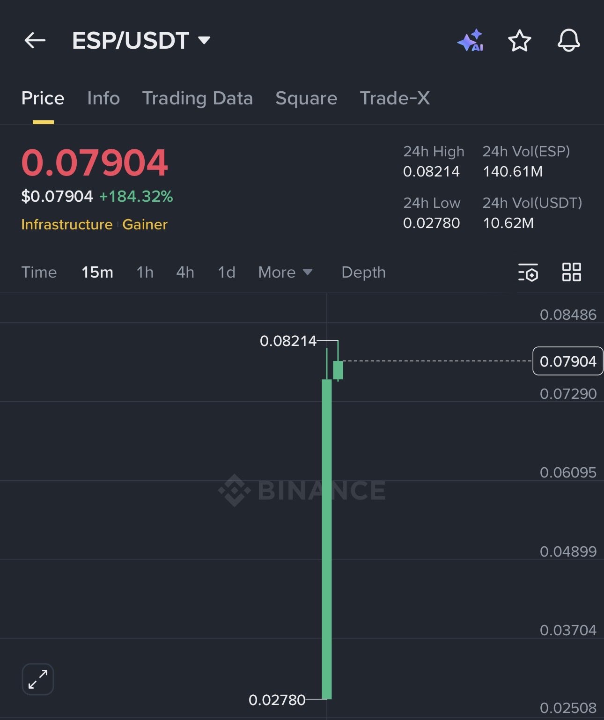Open the AI assistant sparkle icon
This screenshot has height=720, width=604.
pos(470,41)
